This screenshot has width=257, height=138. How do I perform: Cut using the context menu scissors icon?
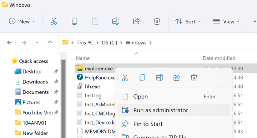pyautogui.click(x=125, y=78)
